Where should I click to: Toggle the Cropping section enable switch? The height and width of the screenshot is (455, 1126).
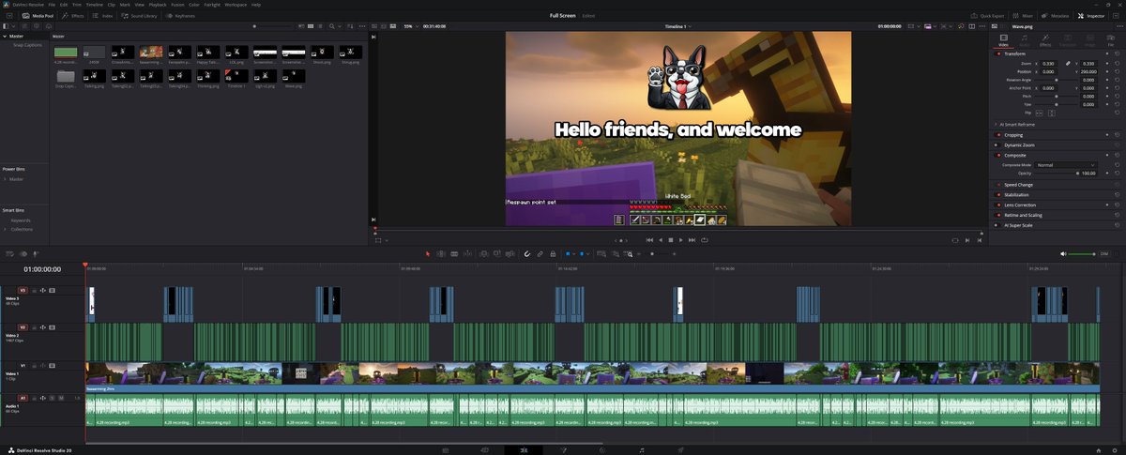[998, 135]
